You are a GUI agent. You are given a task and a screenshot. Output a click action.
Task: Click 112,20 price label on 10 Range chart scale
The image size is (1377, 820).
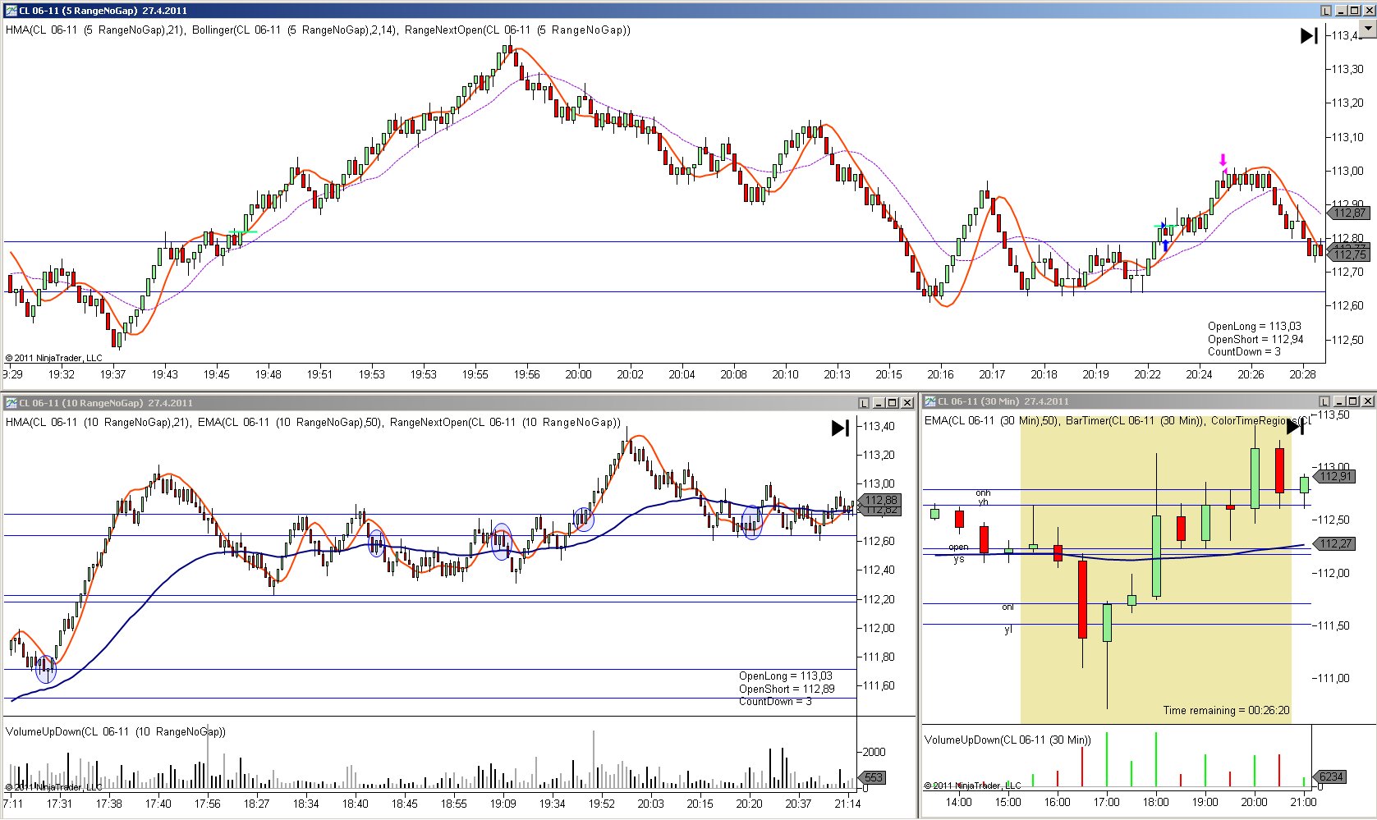point(879,599)
